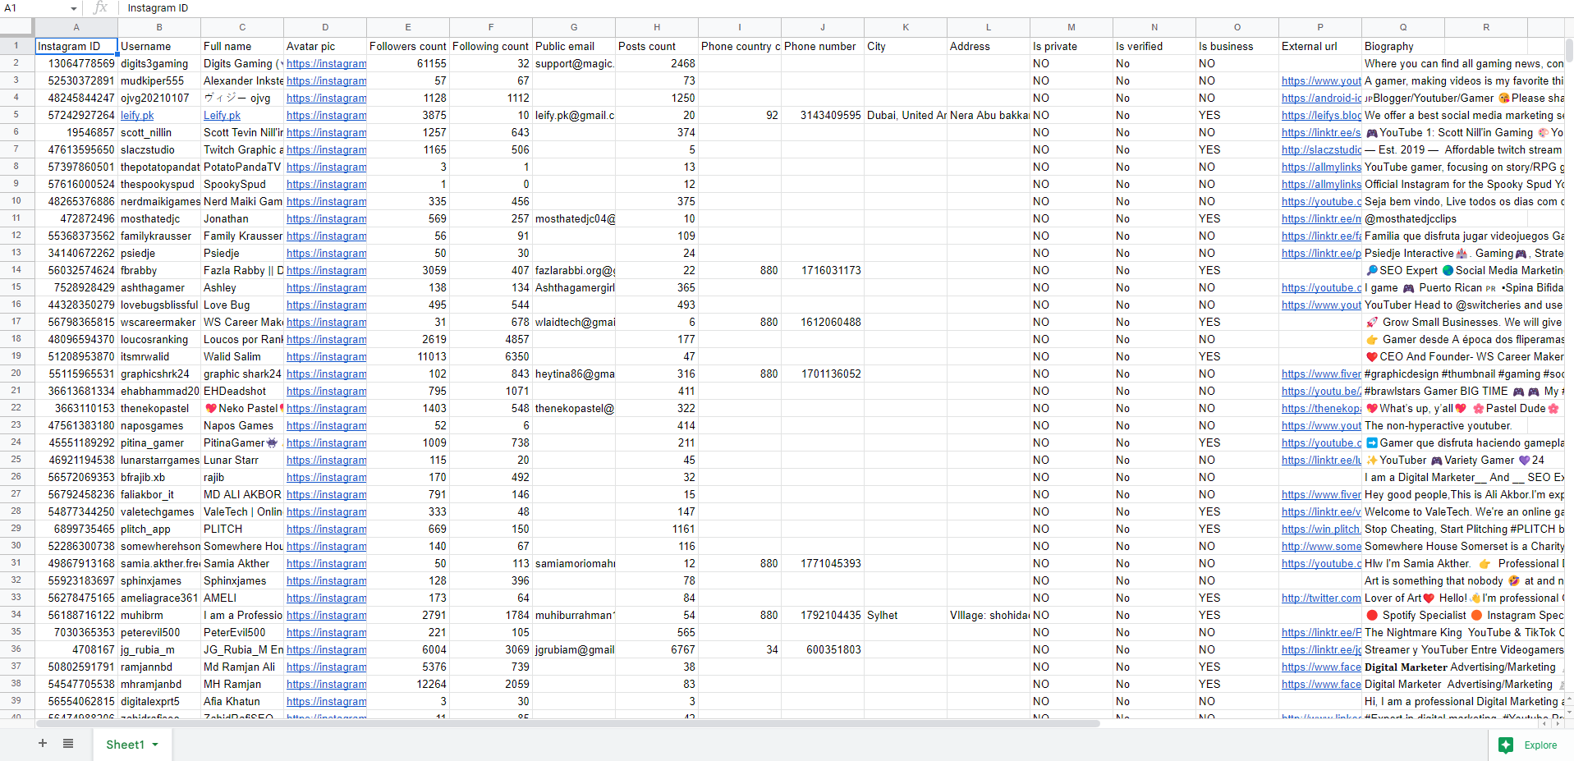Click the scroll right arrow
This screenshot has height=761, width=1574.
coord(1557,724)
